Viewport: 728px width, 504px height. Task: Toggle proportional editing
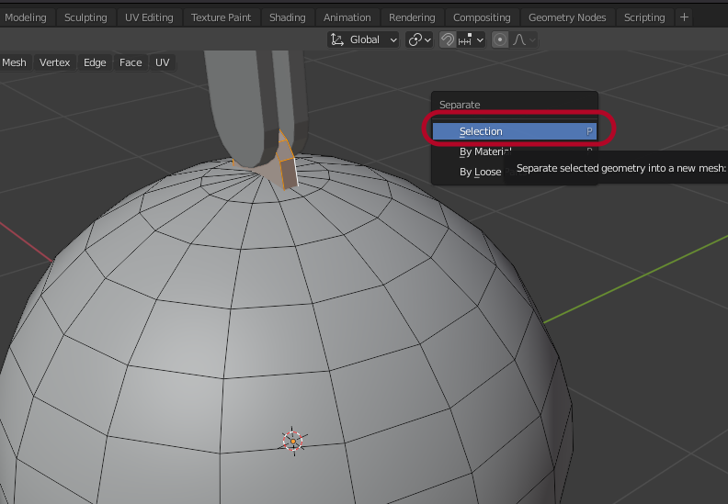coord(499,39)
